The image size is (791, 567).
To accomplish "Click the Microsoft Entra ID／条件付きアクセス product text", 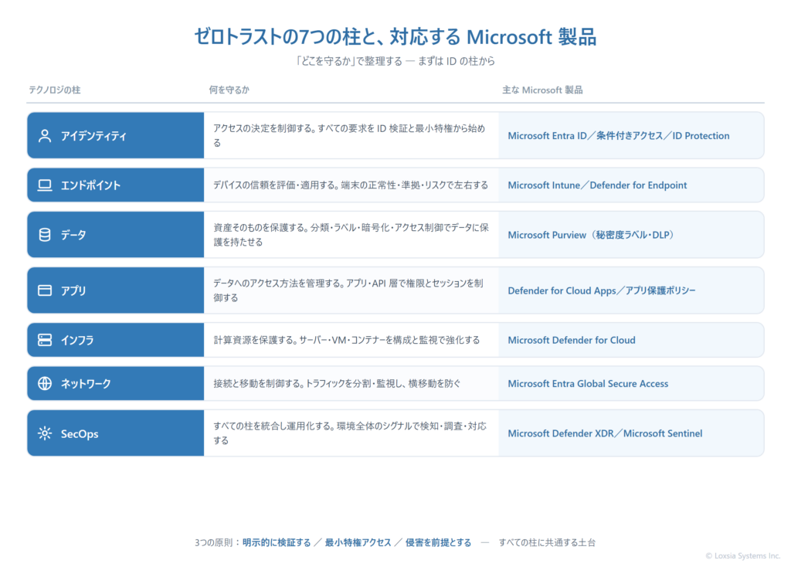I will tap(619, 136).
